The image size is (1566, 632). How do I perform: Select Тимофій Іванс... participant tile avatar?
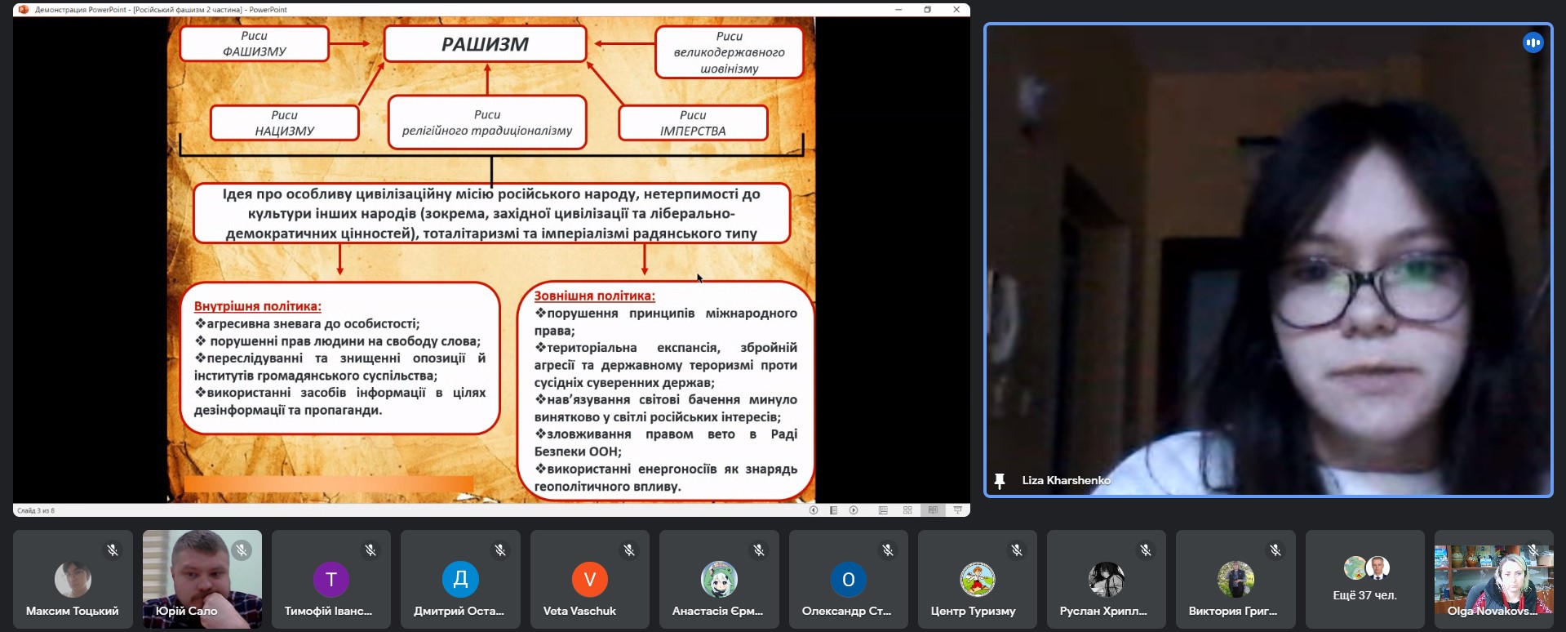pos(331,580)
